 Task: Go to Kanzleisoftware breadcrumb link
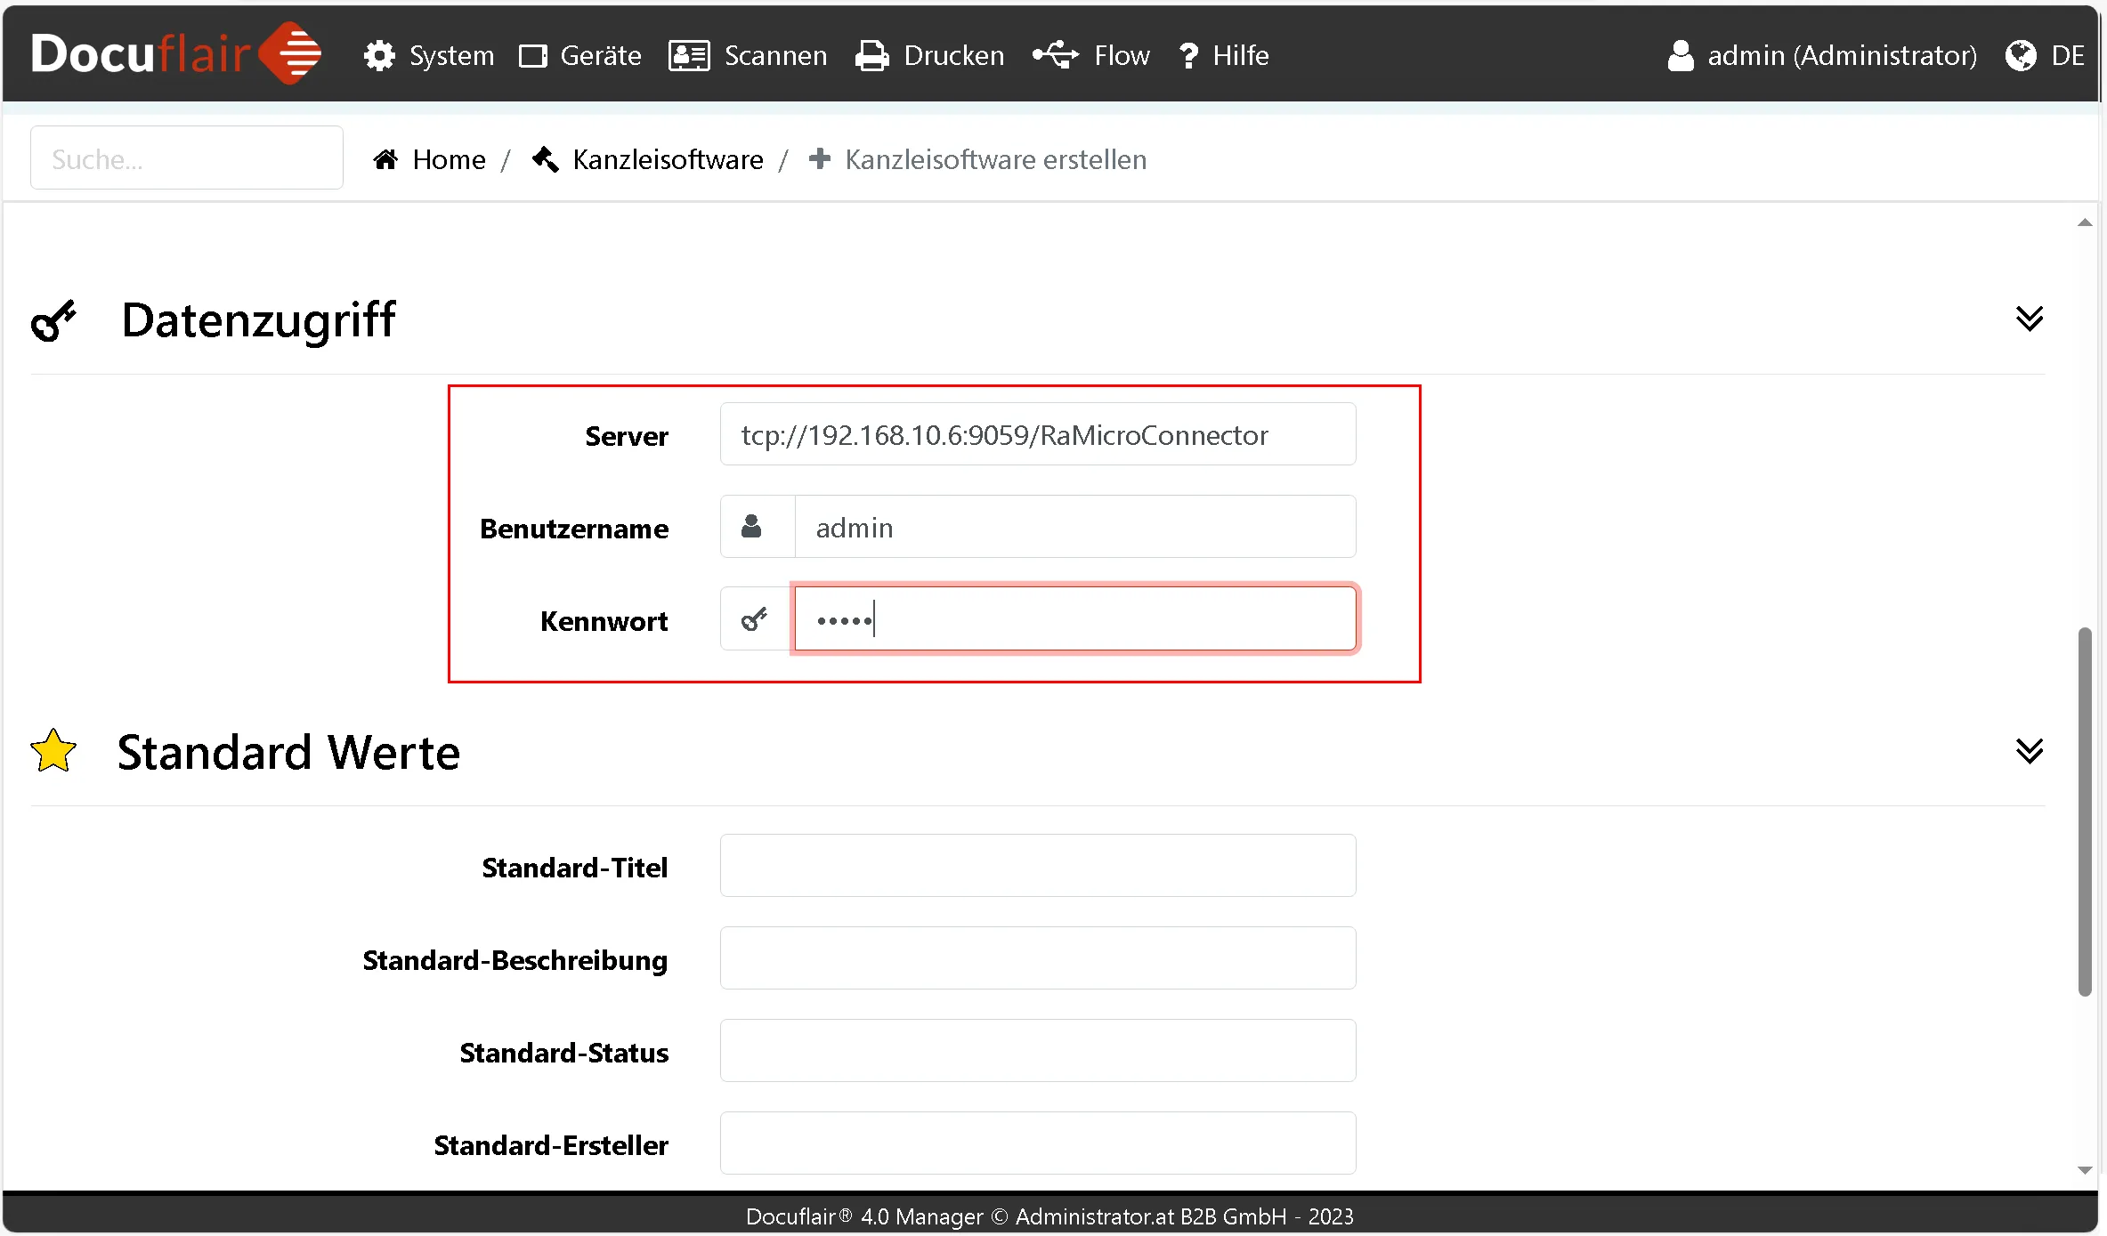click(668, 159)
